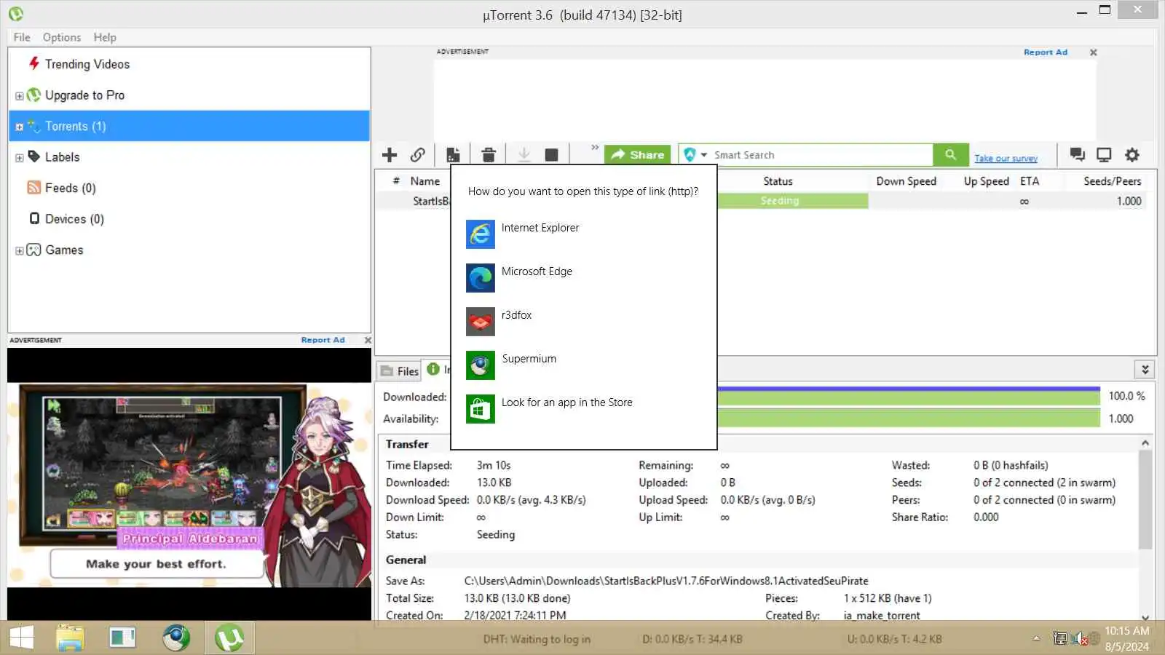Click the Stop torrent square icon

click(551, 154)
